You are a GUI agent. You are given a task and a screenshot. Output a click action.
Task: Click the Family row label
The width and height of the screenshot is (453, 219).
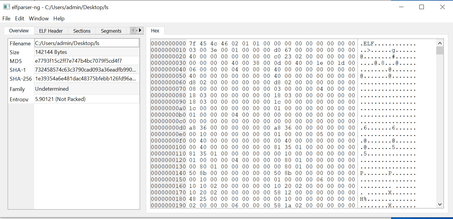click(17, 89)
